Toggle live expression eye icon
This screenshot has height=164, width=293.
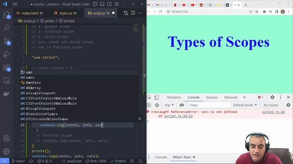coord(182,105)
